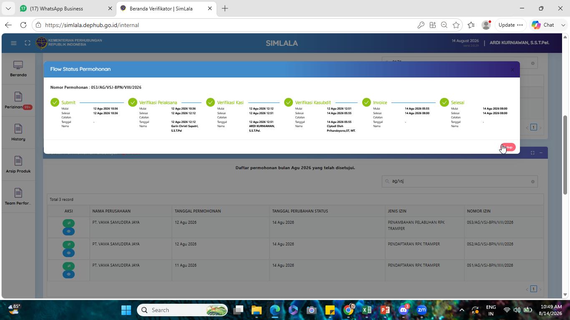Screen dimensions: 570x320
Task: Open Arsip Produk sidebar item
Action: click(18, 165)
